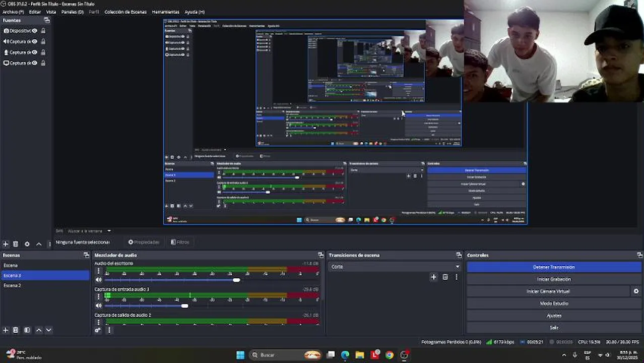Screen dimensions: 644x363
Task: Open the Archivo menu
Action: pos(13,12)
